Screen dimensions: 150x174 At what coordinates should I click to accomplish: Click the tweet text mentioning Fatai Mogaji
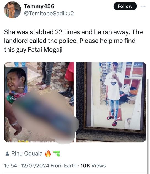click(x=73, y=41)
